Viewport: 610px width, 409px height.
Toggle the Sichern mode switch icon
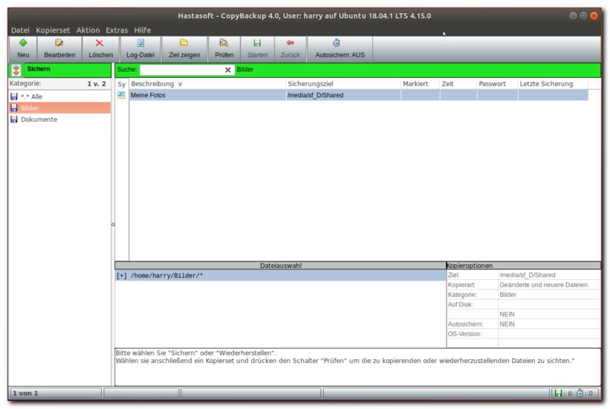[16, 70]
